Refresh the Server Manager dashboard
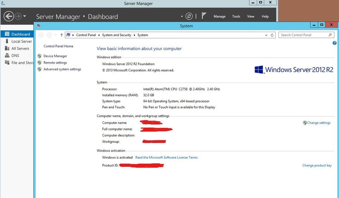The image size is (339, 198). click(189, 16)
